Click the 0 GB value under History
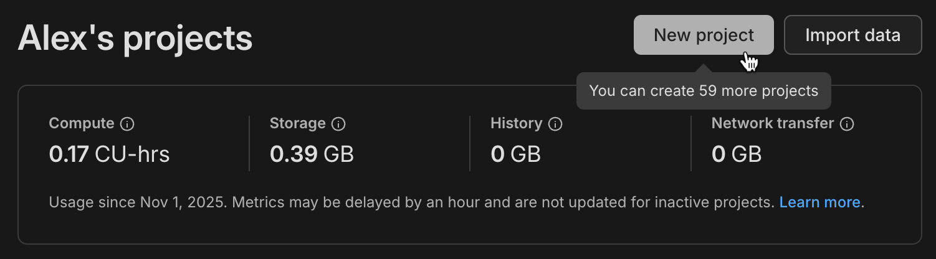The width and height of the screenshot is (936, 259). [515, 154]
